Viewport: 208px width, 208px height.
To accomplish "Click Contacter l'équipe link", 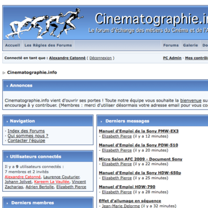I will (x=27, y=140).
